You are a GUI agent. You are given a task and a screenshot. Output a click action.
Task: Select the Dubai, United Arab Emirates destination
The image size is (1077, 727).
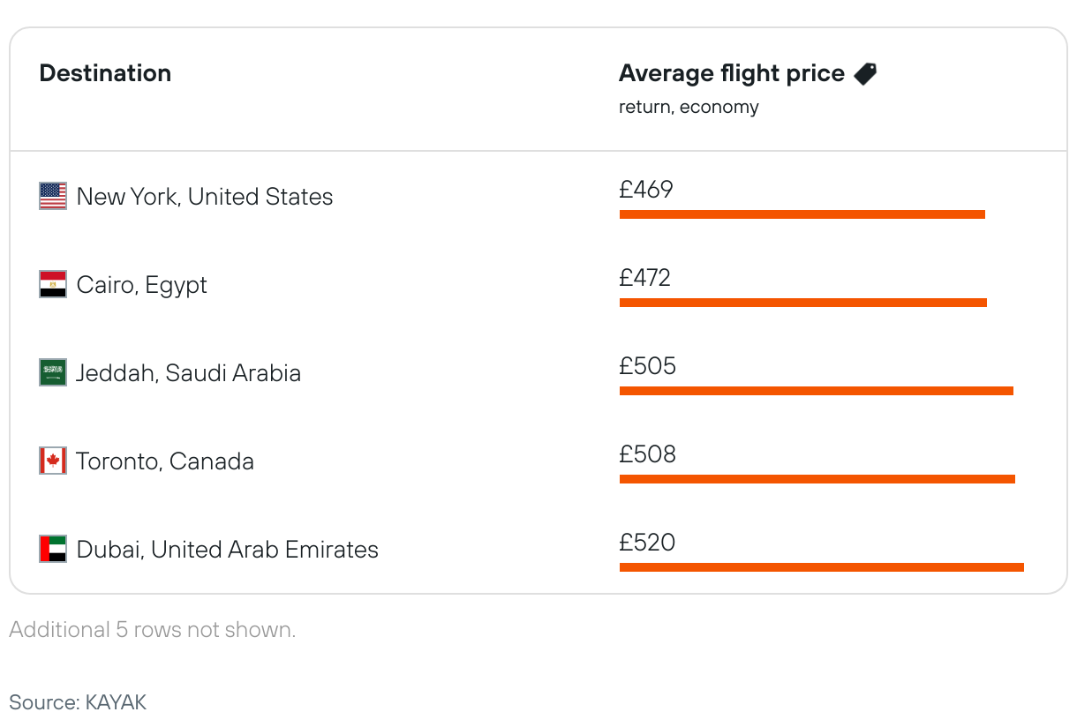click(227, 550)
